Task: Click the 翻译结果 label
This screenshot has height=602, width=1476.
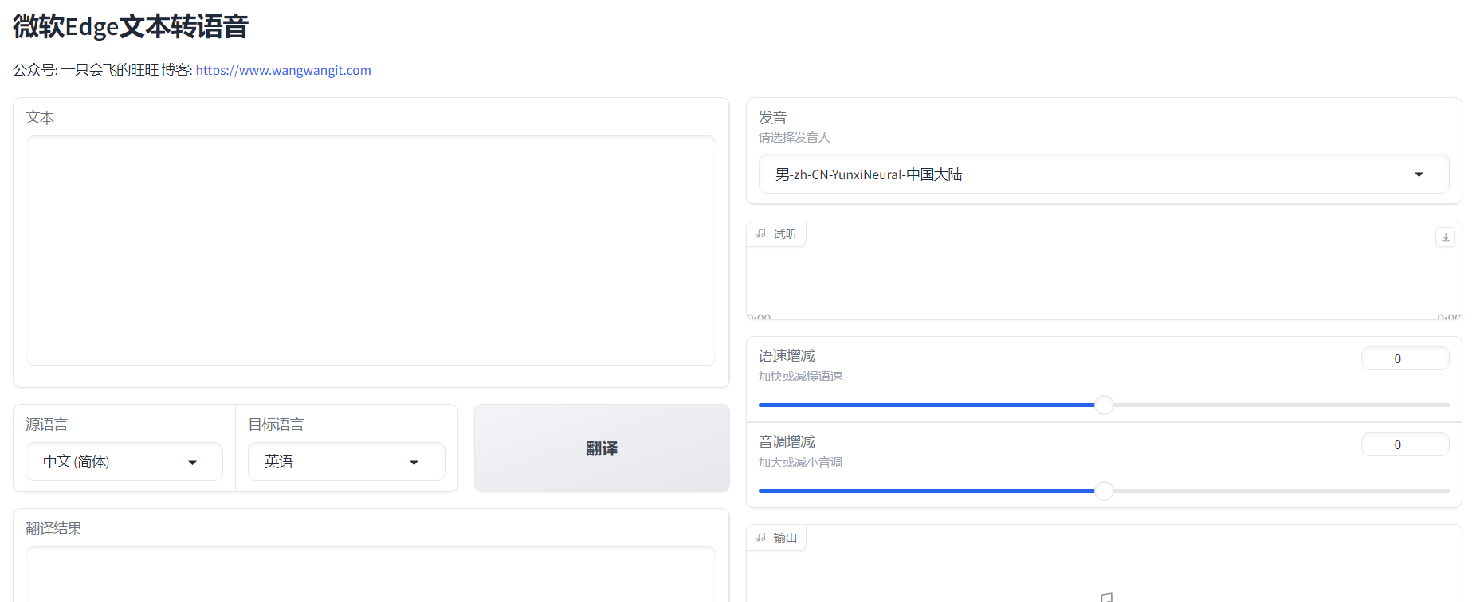Action: tap(54, 529)
